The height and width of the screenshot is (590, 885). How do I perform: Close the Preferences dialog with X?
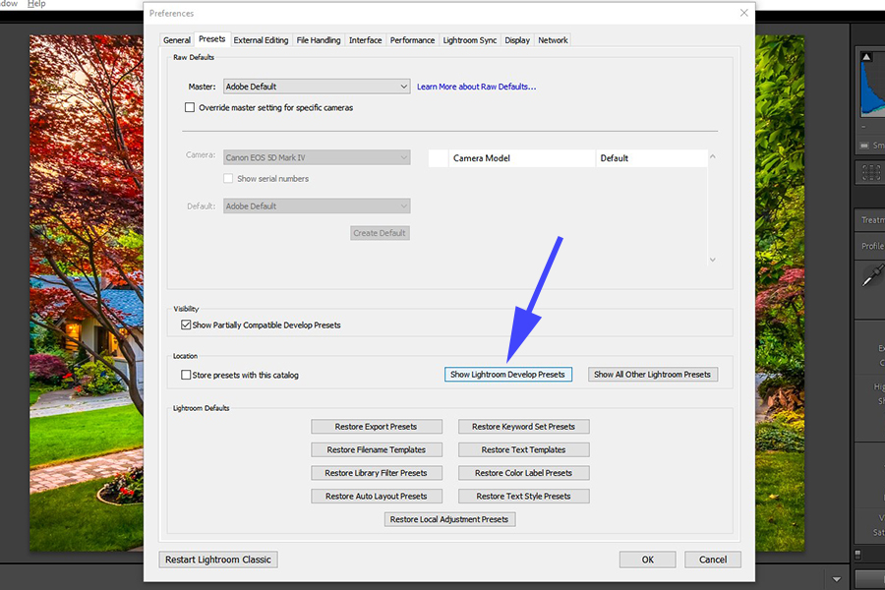742,13
